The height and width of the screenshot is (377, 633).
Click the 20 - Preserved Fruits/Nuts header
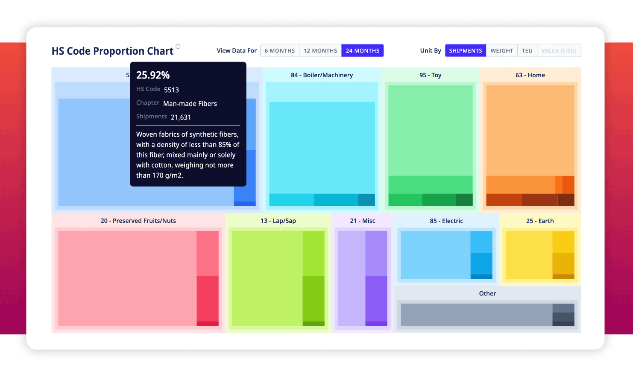138,221
